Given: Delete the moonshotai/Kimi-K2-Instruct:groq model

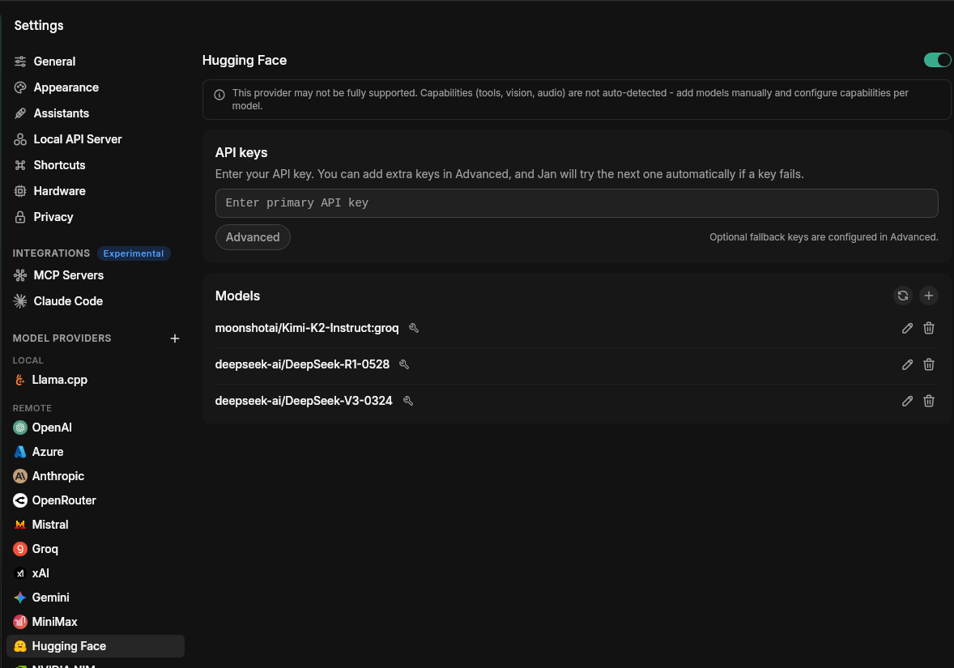Looking at the screenshot, I should tap(928, 329).
